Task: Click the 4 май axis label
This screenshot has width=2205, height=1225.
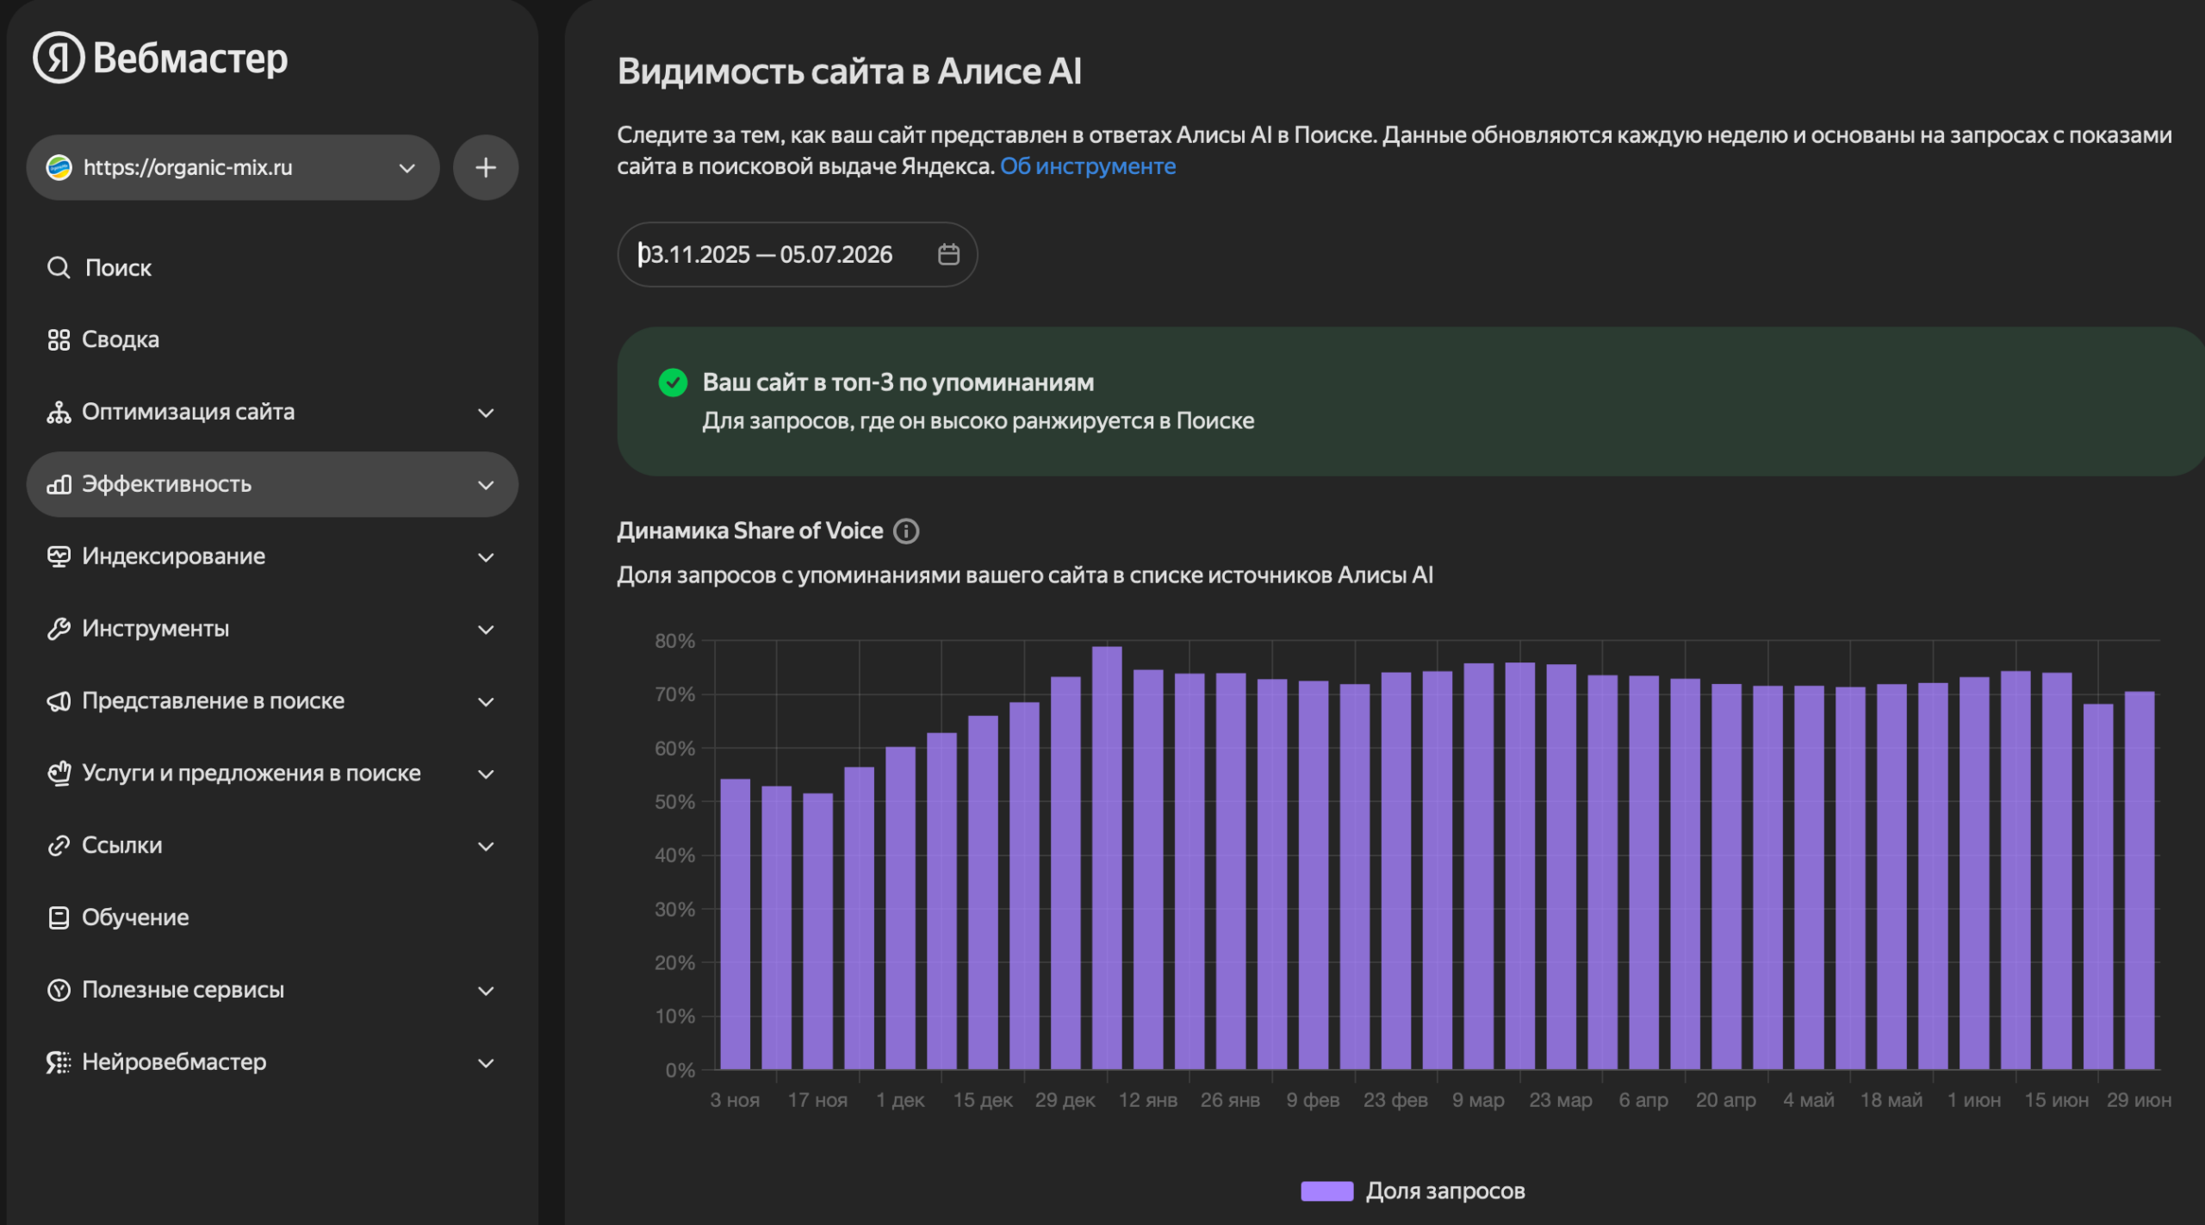Action: (x=1809, y=1100)
